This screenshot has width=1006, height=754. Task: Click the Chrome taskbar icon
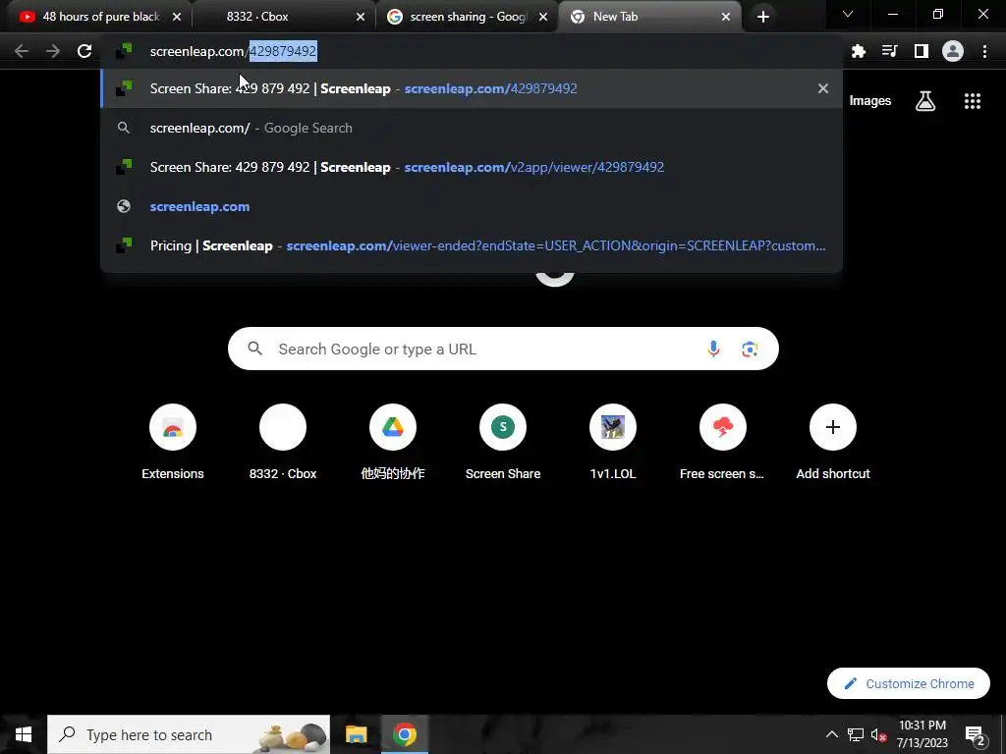coord(404,734)
